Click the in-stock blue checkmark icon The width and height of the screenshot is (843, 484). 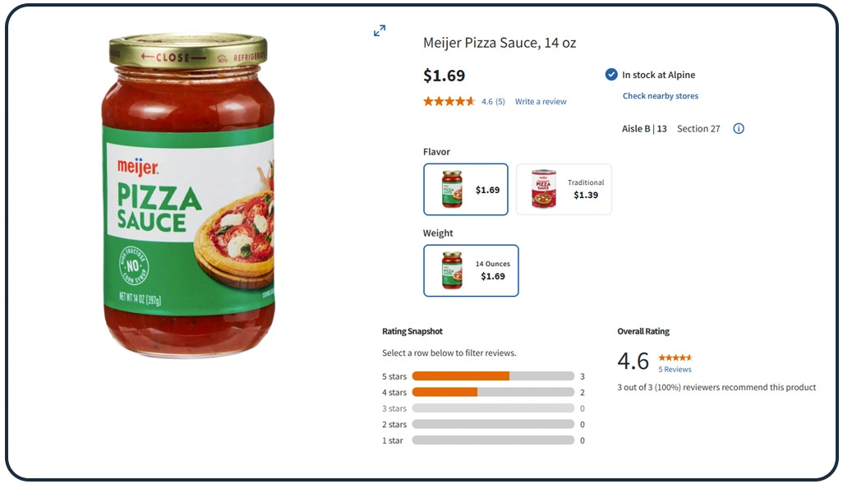pos(611,75)
